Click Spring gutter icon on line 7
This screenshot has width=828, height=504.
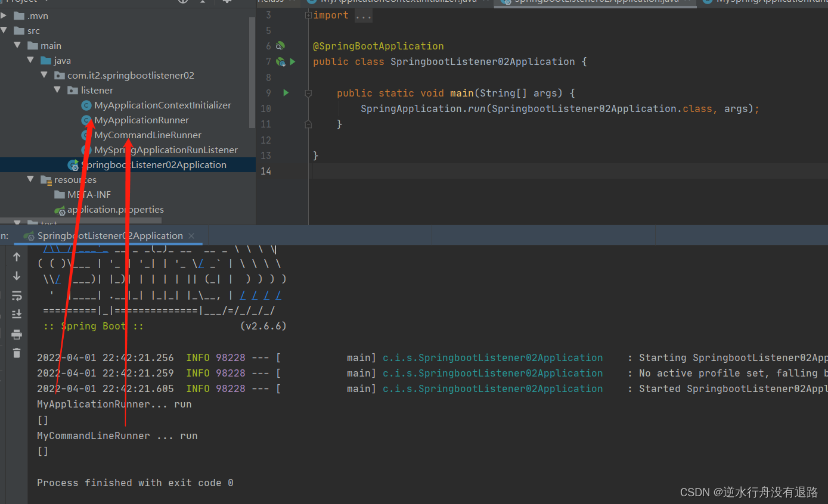tap(280, 61)
